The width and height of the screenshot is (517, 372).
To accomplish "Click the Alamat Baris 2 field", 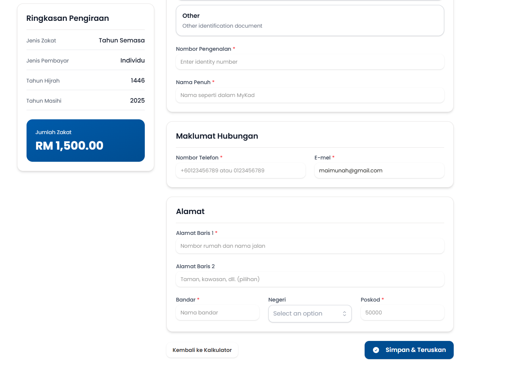I will pyautogui.click(x=310, y=279).
